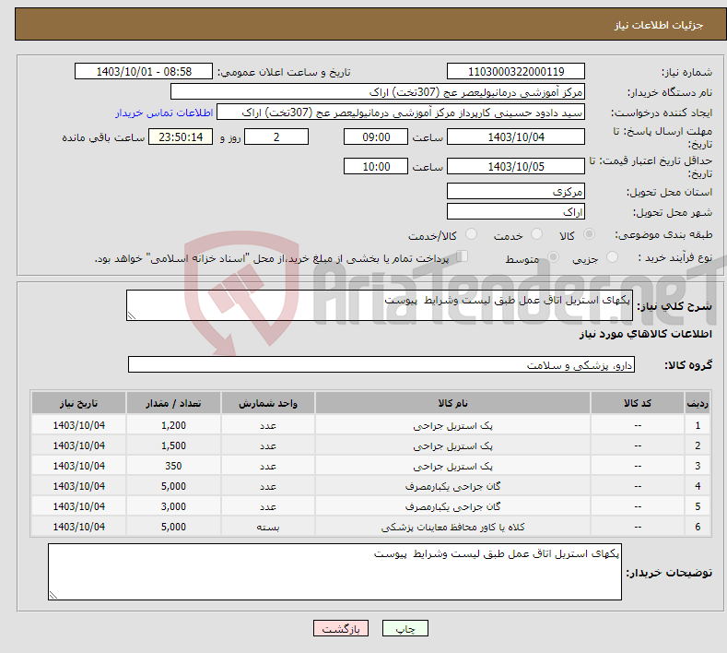Click item کلاه یا کاور محافظ معاینات پزشکی

pyautogui.click(x=452, y=527)
